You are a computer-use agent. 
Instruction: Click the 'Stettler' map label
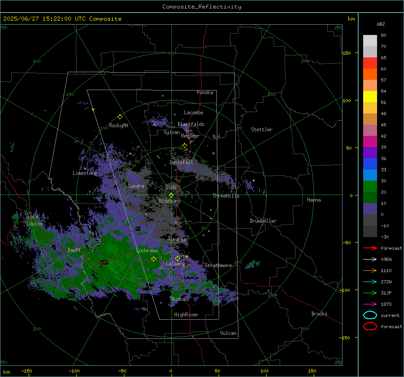[262, 130]
